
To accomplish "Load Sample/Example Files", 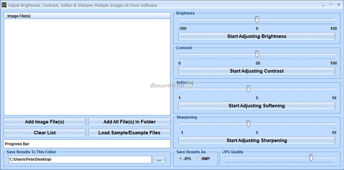I will tap(130, 133).
